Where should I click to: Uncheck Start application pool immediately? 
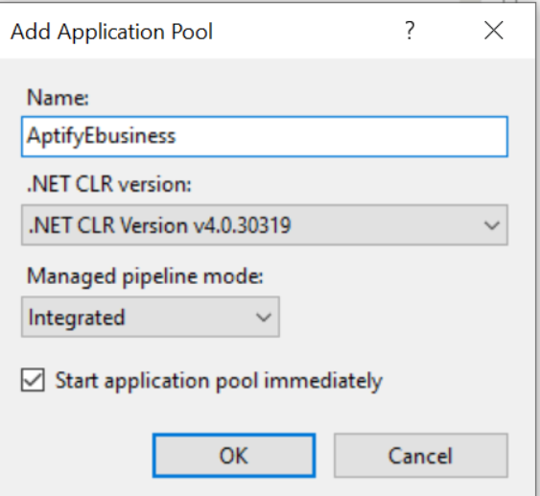tap(33, 380)
